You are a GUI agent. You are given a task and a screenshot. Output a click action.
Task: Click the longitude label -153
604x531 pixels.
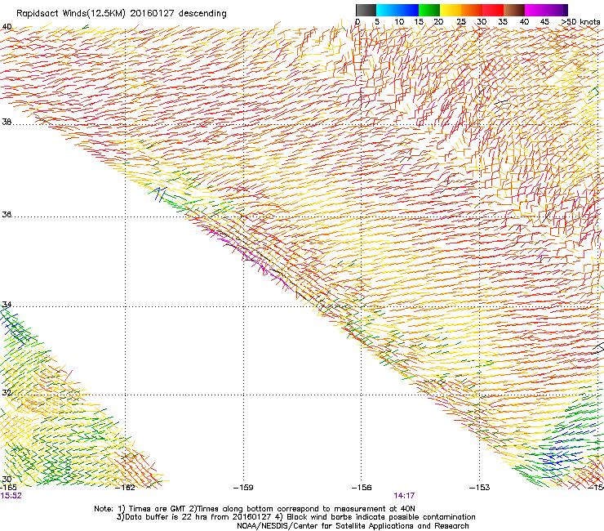[480, 488]
